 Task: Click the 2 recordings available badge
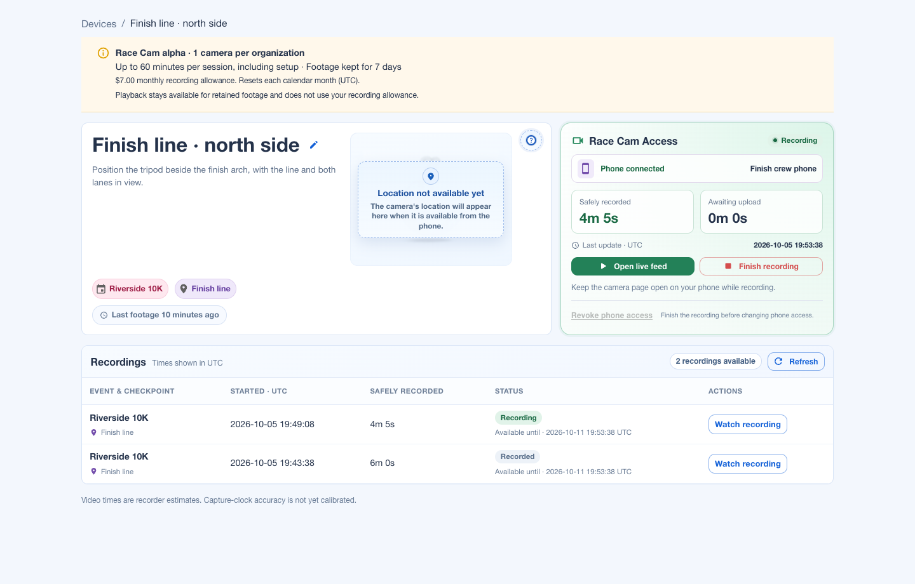(x=715, y=361)
